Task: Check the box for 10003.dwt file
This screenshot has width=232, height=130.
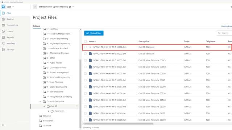Action: (86, 60)
